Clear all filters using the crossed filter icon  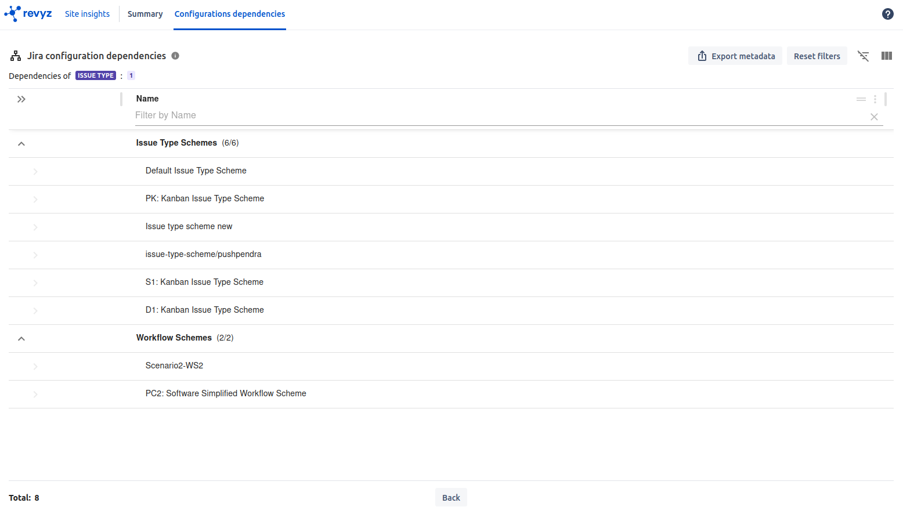863,56
